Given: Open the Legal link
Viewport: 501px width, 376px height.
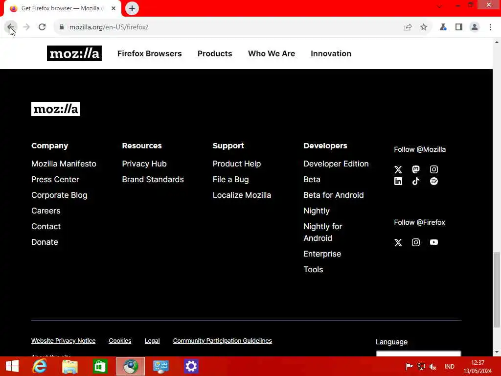Looking at the screenshot, I should click(x=152, y=341).
